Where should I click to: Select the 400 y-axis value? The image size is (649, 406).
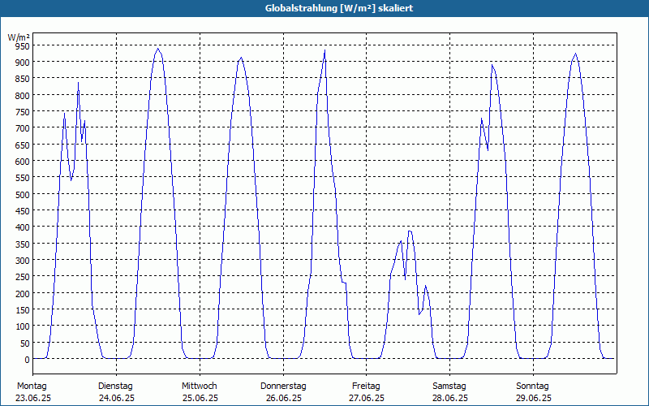(x=23, y=227)
